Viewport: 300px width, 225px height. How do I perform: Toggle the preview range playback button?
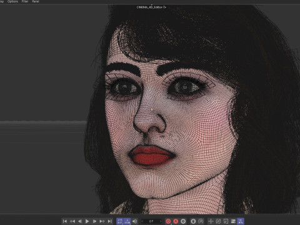(127, 221)
